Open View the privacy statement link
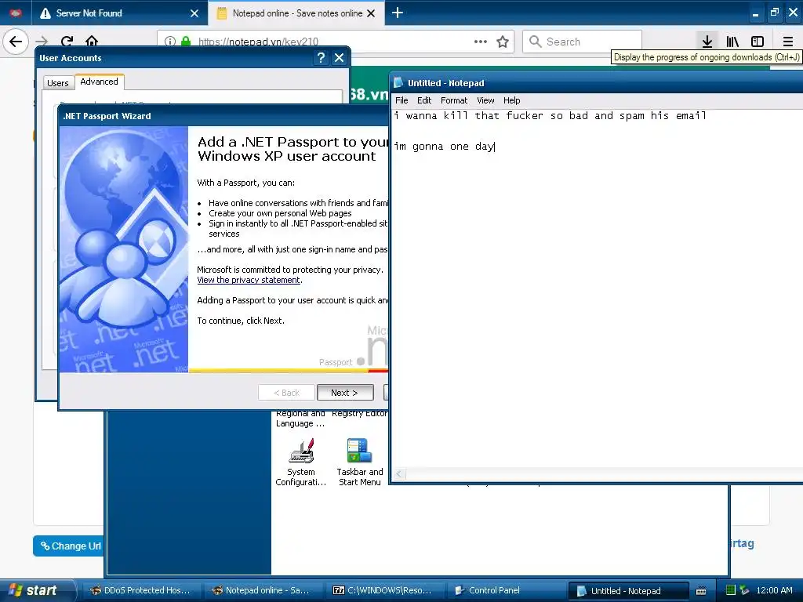The image size is (803, 602). (x=249, y=280)
